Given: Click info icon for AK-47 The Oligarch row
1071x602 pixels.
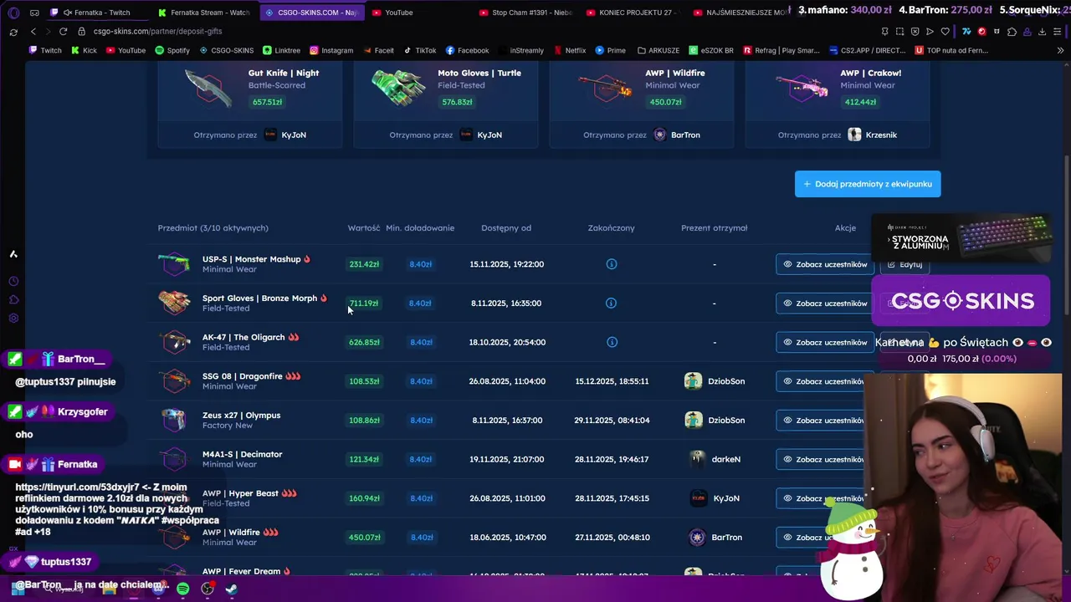Looking at the screenshot, I should (x=612, y=342).
